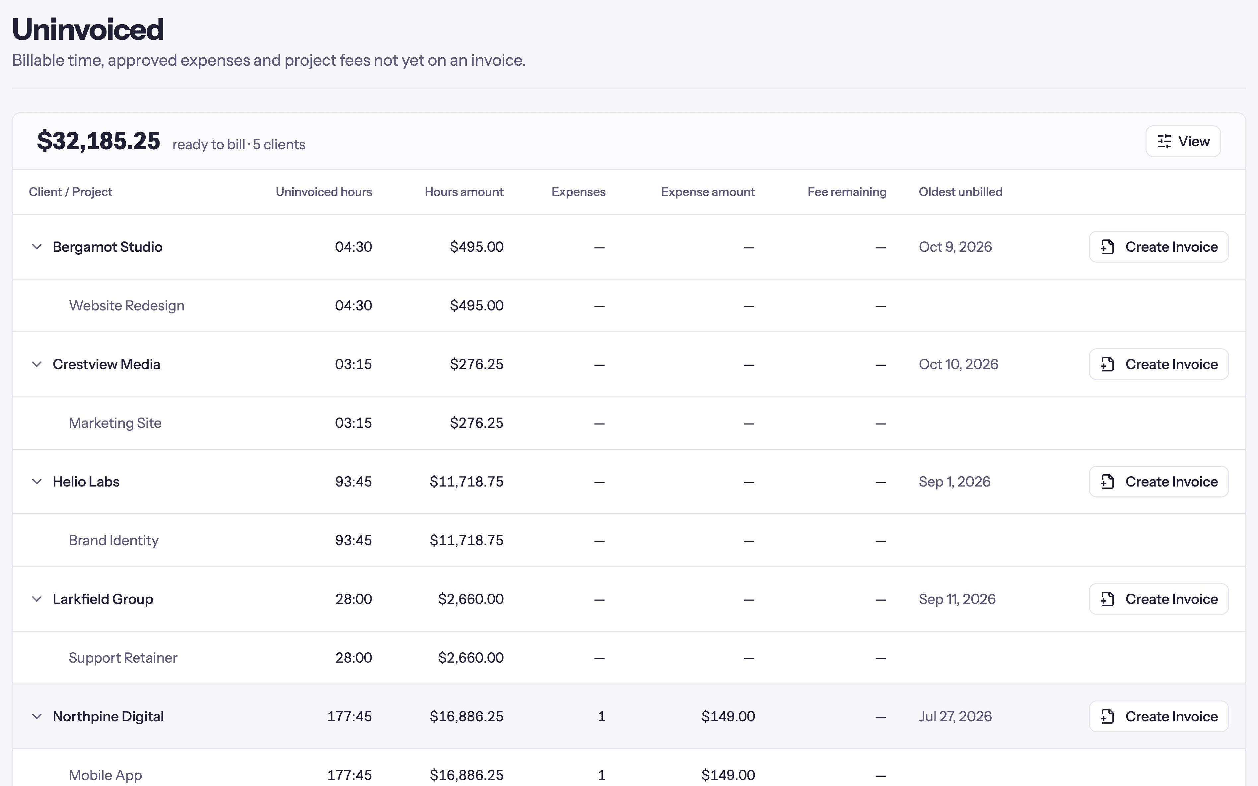Click the $32,185.25 total amount

click(99, 141)
